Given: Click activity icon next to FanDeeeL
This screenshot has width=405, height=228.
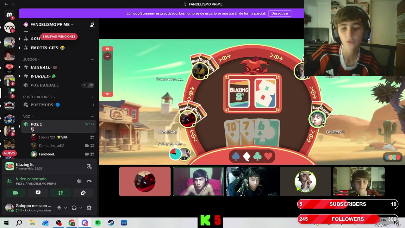Looking at the screenshot, I should (x=92, y=154).
